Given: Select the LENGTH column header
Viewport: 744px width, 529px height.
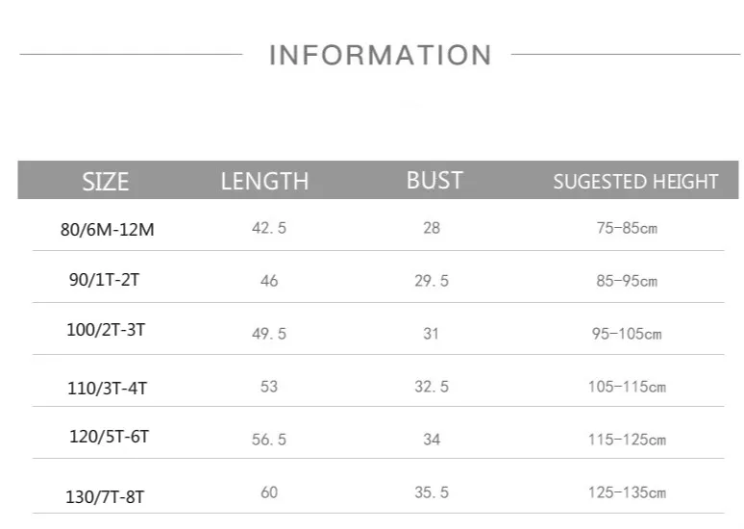Looking at the screenshot, I should (x=264, y=181).
